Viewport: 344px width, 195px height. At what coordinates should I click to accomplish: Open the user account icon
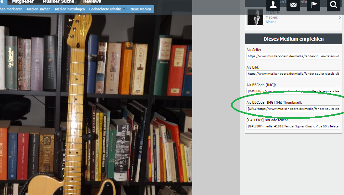click(273, 5)
